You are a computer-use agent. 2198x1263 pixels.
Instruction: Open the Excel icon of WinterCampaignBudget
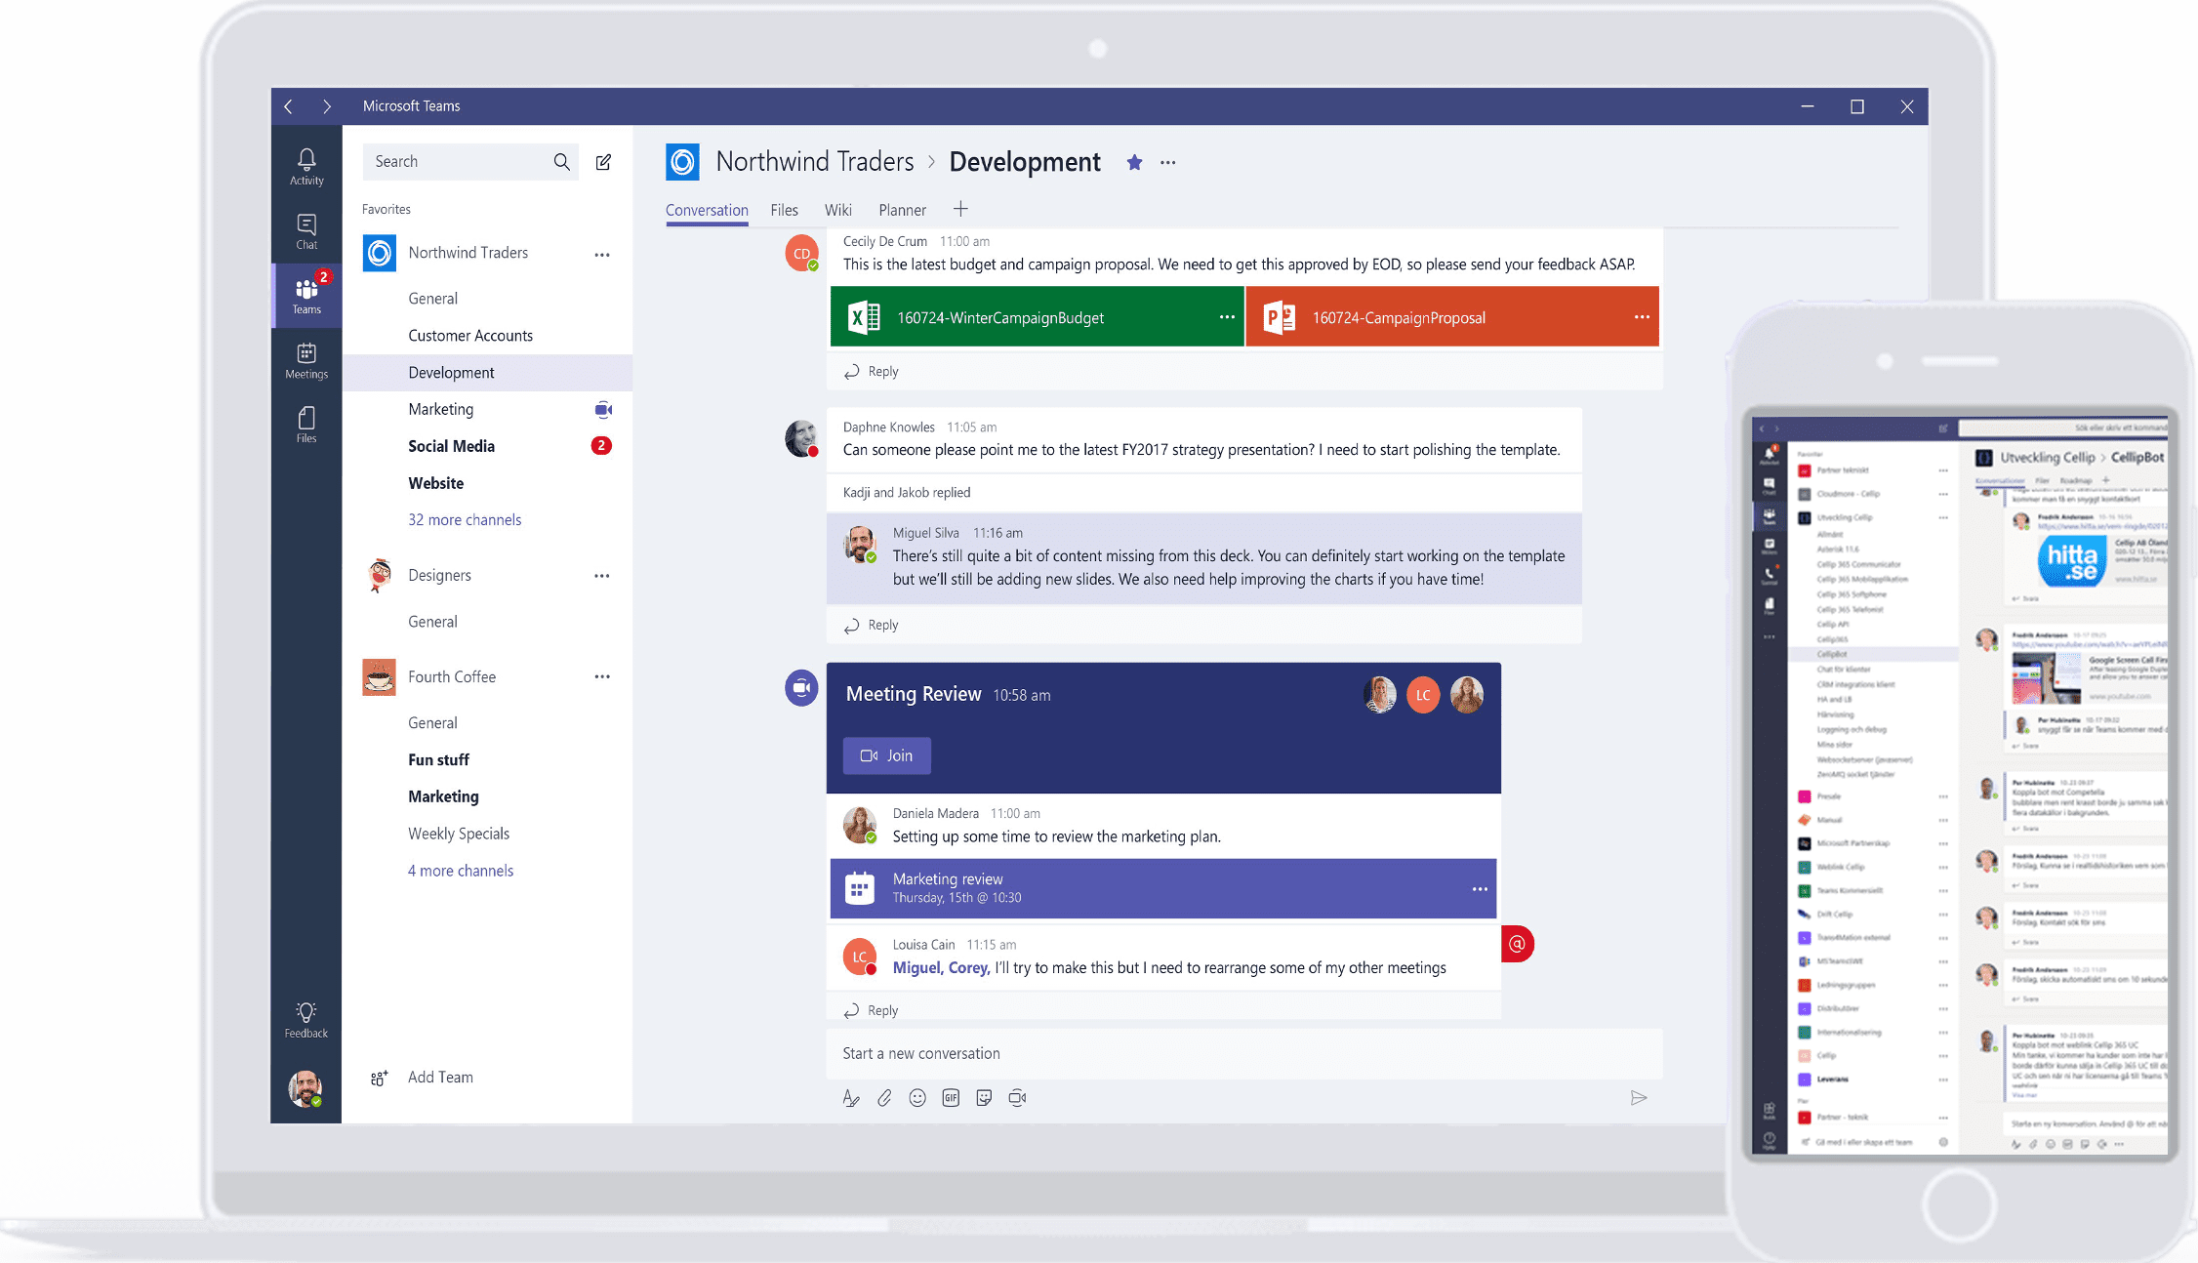(865, 317)
